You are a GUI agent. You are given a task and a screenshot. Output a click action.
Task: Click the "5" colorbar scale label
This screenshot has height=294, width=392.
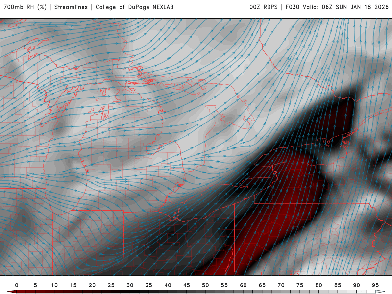click(x=35, y=285)
